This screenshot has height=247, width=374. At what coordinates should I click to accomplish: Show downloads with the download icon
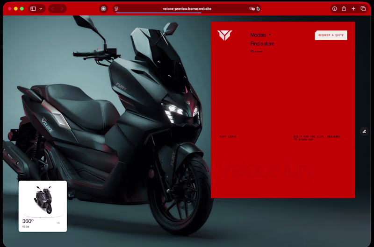tap(334, 9)
